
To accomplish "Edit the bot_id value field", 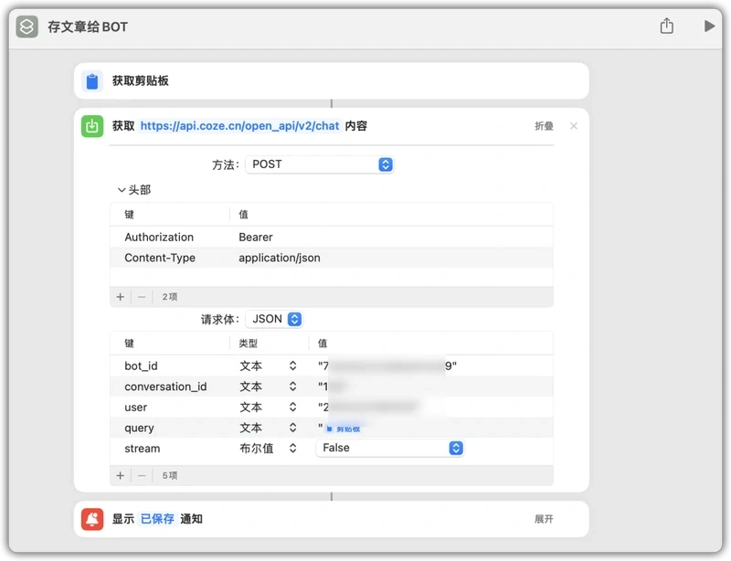I will [387, 366].
